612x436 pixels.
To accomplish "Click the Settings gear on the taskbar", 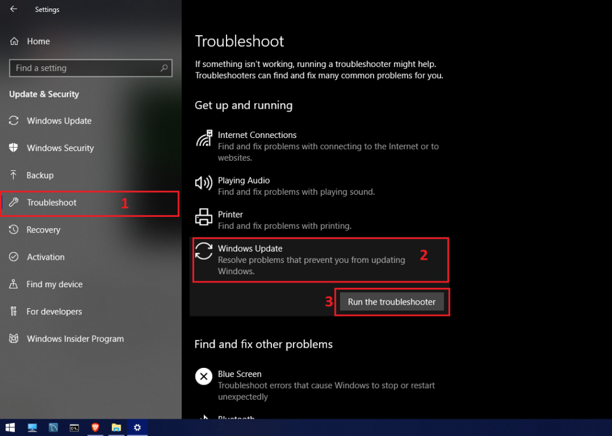I will (137, 428).
